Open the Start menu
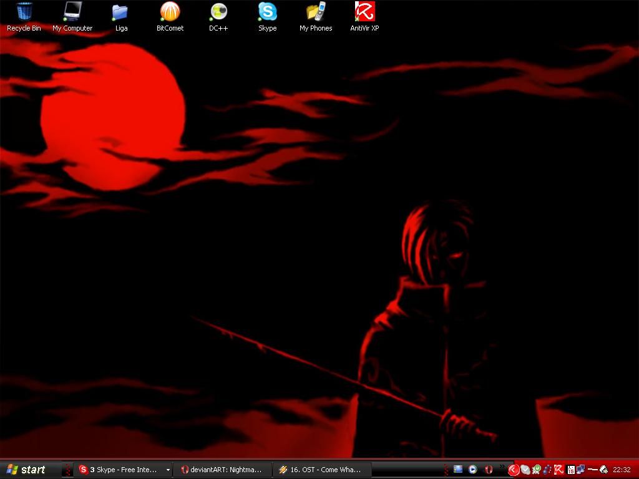Image resolution: width=639 pixels, height=479 pixels. coord(26,470)
